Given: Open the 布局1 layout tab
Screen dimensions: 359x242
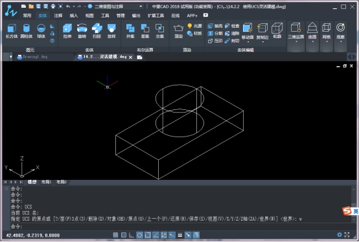Looking at the screenshot, I should pos(46,182).
